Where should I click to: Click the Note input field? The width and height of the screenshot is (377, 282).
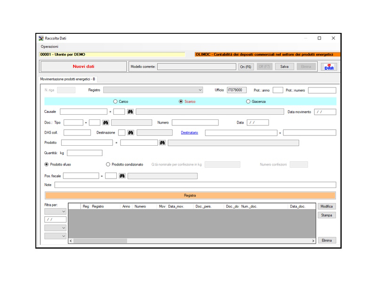pos(195,185)
